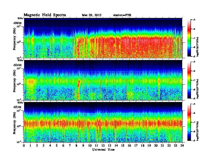Click the "Universal Time" axis title
Screen dimensions: 217x167
103,150
